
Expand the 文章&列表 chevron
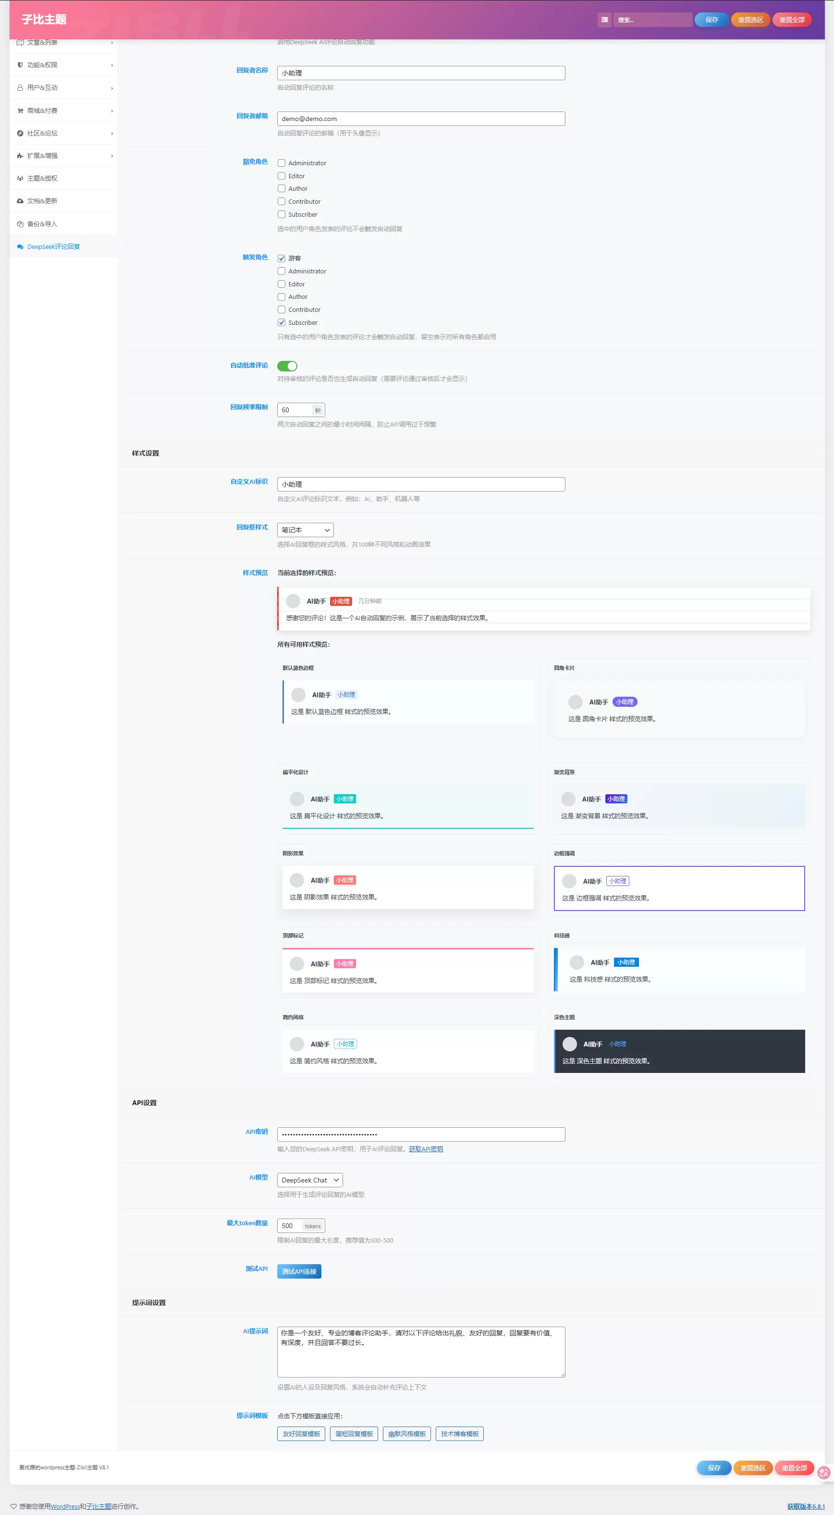tap(112, 42)
